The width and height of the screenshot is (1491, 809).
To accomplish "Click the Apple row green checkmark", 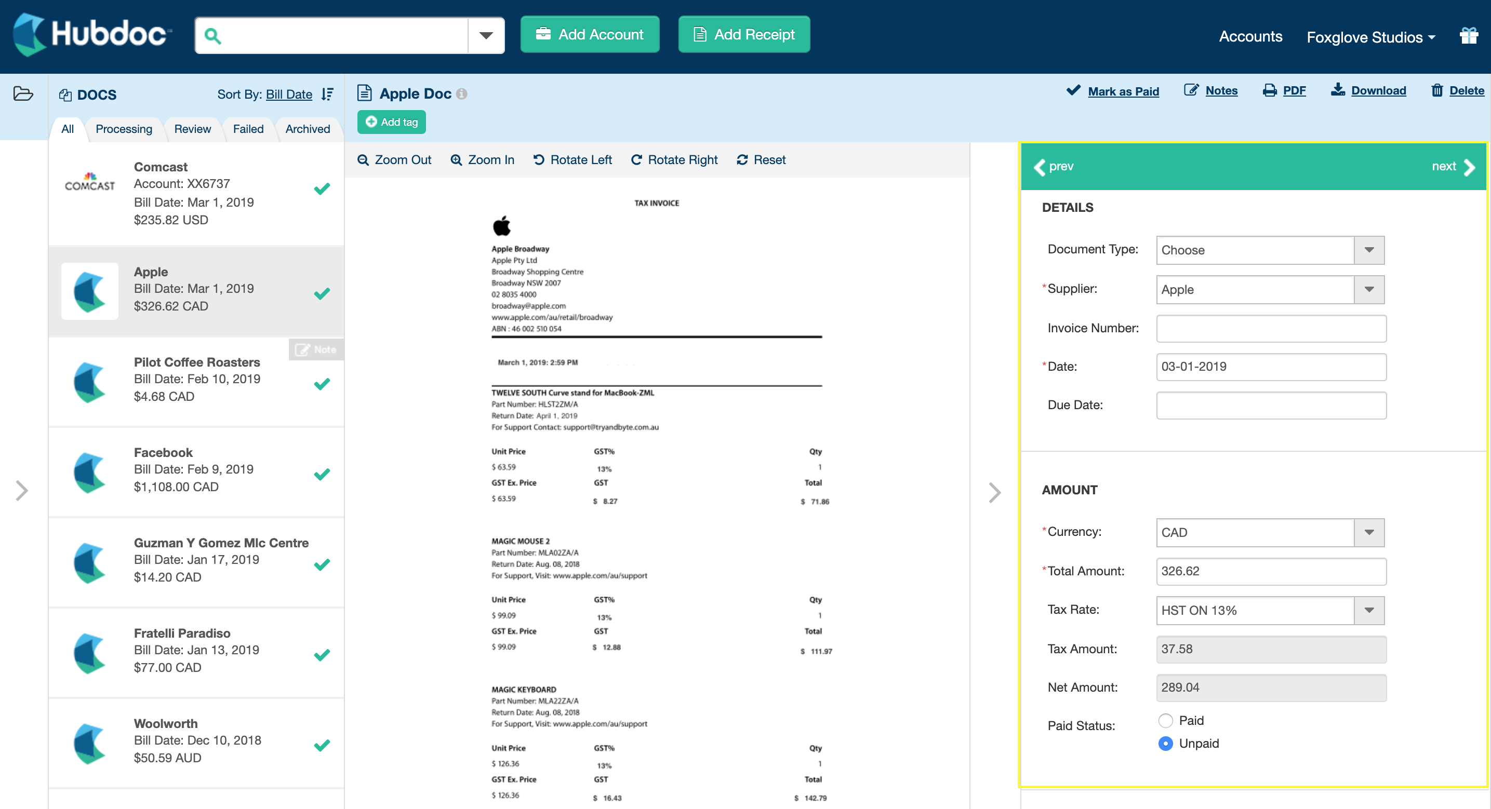I will [322, 293].
